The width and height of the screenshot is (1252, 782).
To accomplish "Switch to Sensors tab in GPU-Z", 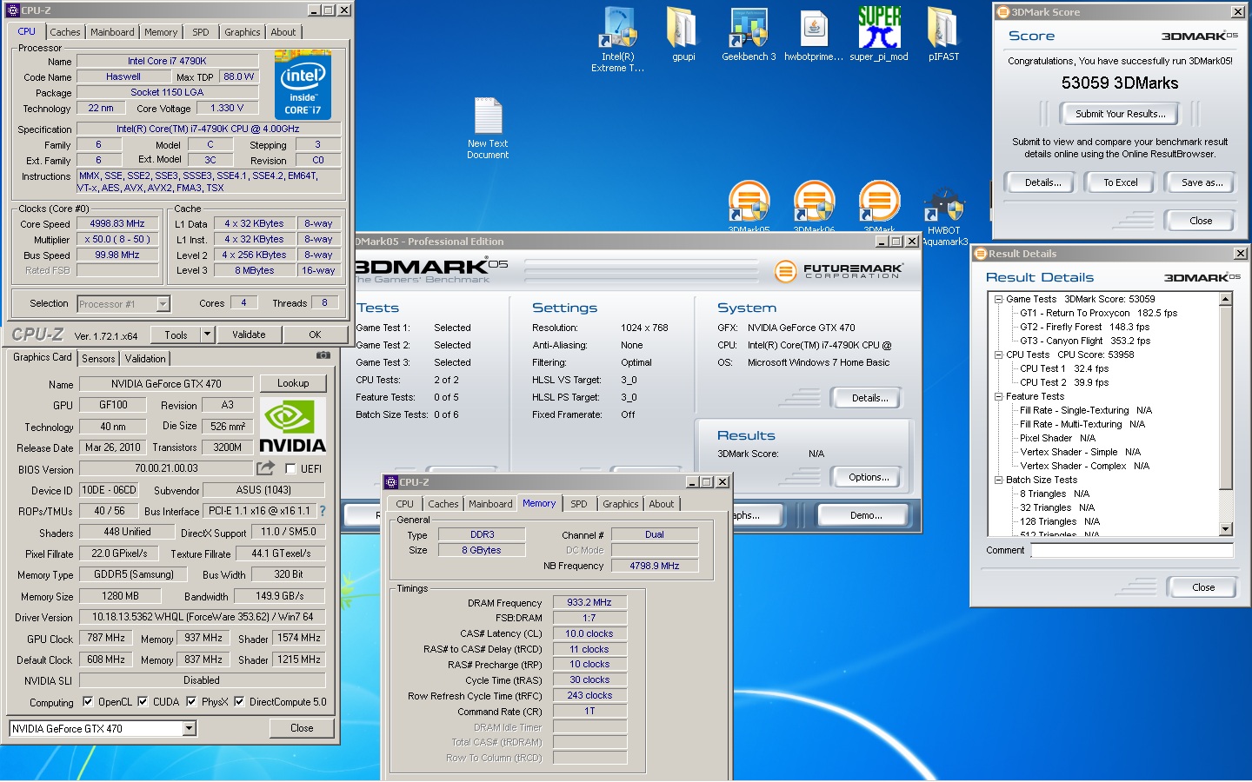I will 98,359.
